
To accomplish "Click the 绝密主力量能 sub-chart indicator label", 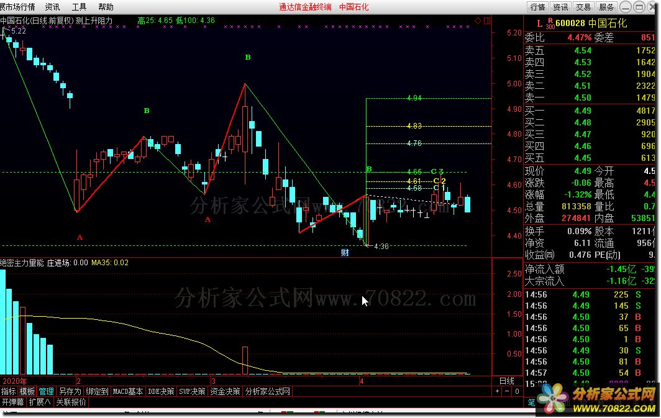I will coord(22,263).
